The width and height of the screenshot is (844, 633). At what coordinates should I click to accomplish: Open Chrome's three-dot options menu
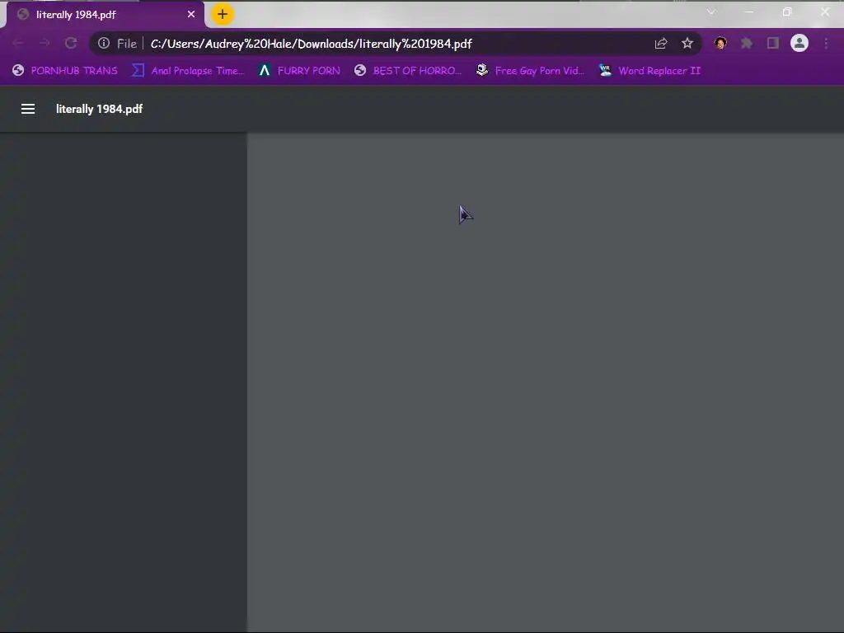pos(826,44)
